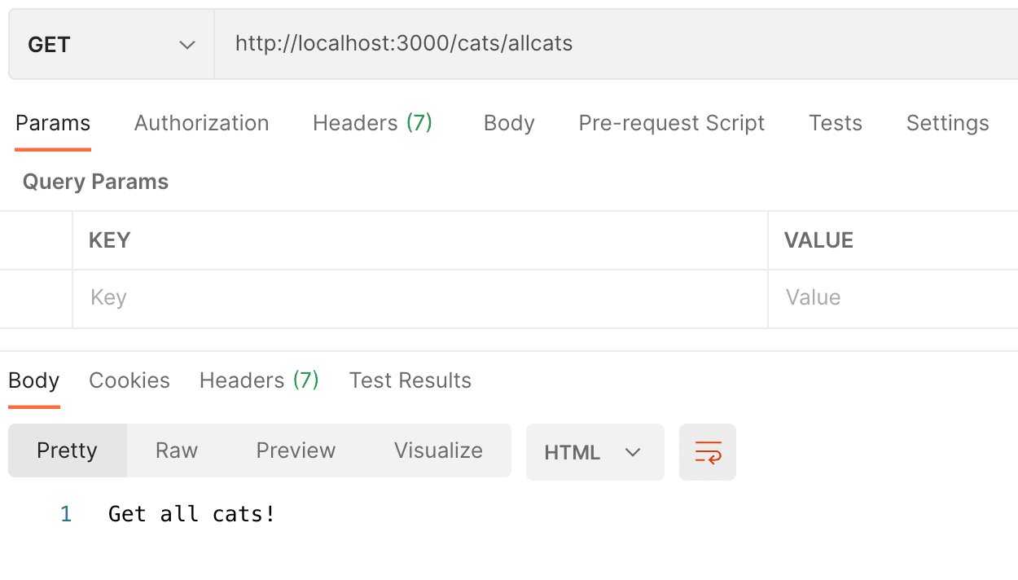Select the request Body tab
1018x580 pixels.
[509, 123]
